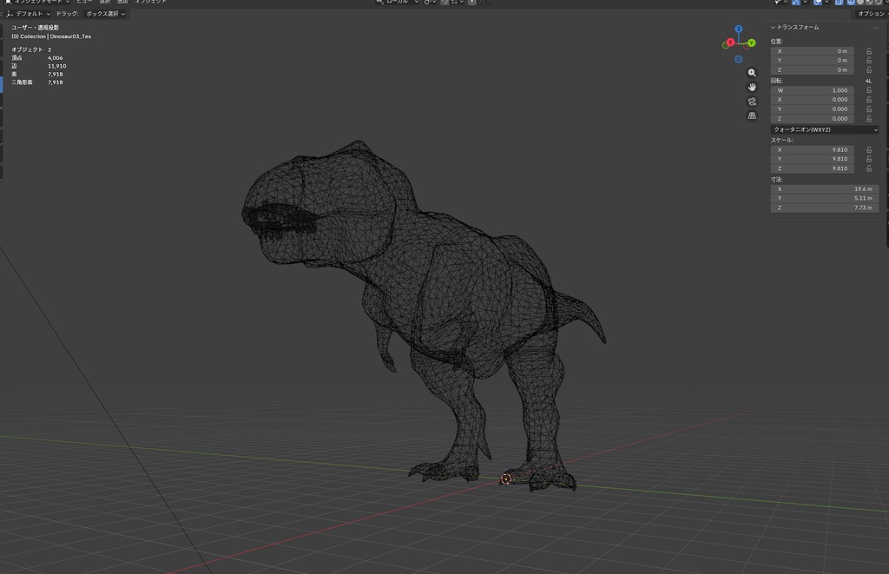Viewport: 889px width, 574px height.
Task: Open the クォータニオン(WXYZ) rotation mode dropdown
Action: click(x=825, y=130)
